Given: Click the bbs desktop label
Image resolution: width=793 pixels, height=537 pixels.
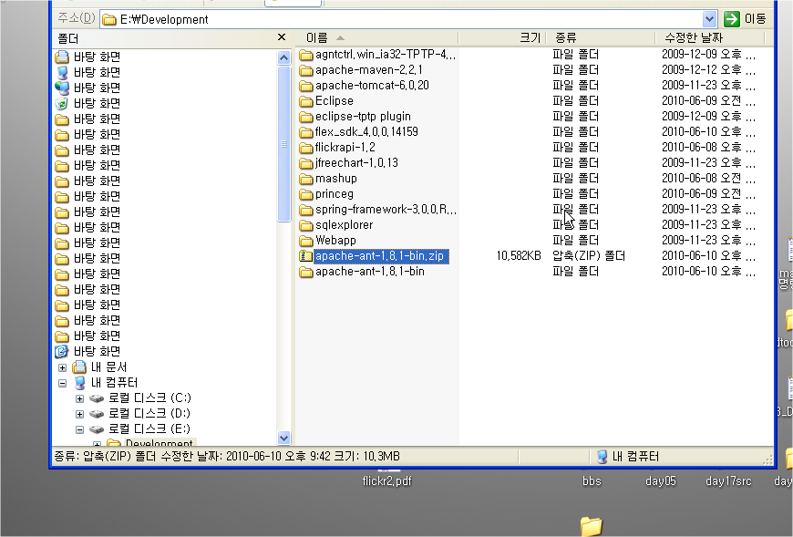Looking at the screenshot, I should (x=592, y=480).
